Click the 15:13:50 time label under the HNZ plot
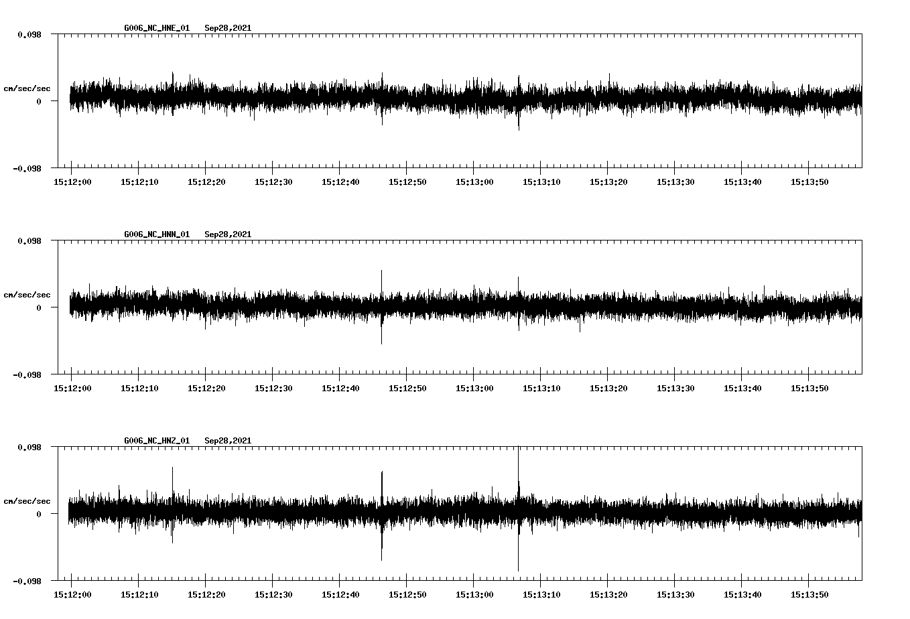 pyautogui.click(x=809, y=594)
